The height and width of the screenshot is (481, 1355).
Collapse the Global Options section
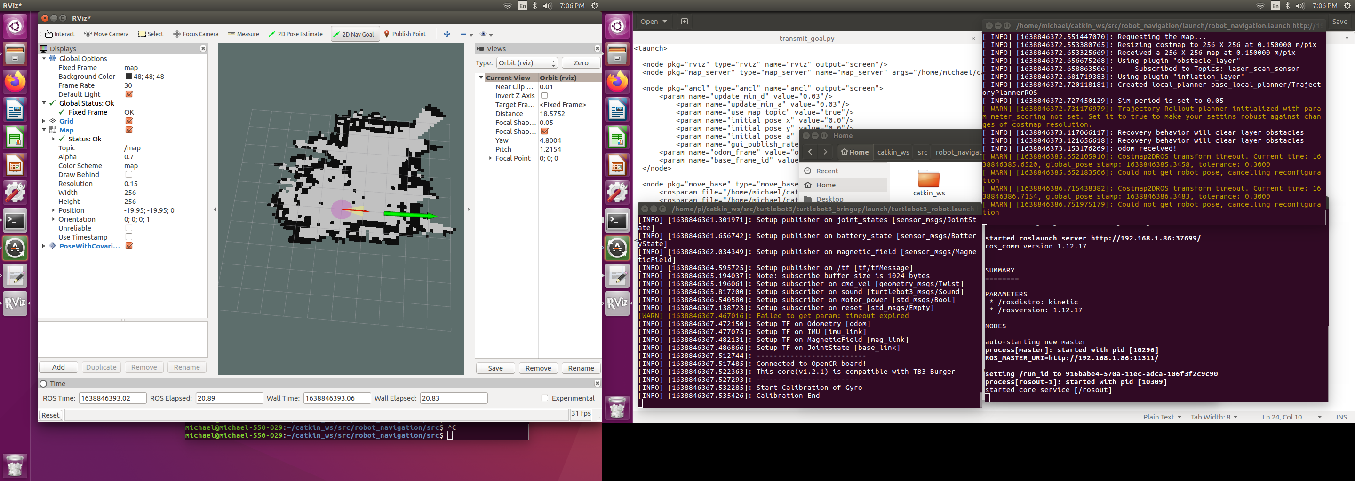[x=45, y=58]
